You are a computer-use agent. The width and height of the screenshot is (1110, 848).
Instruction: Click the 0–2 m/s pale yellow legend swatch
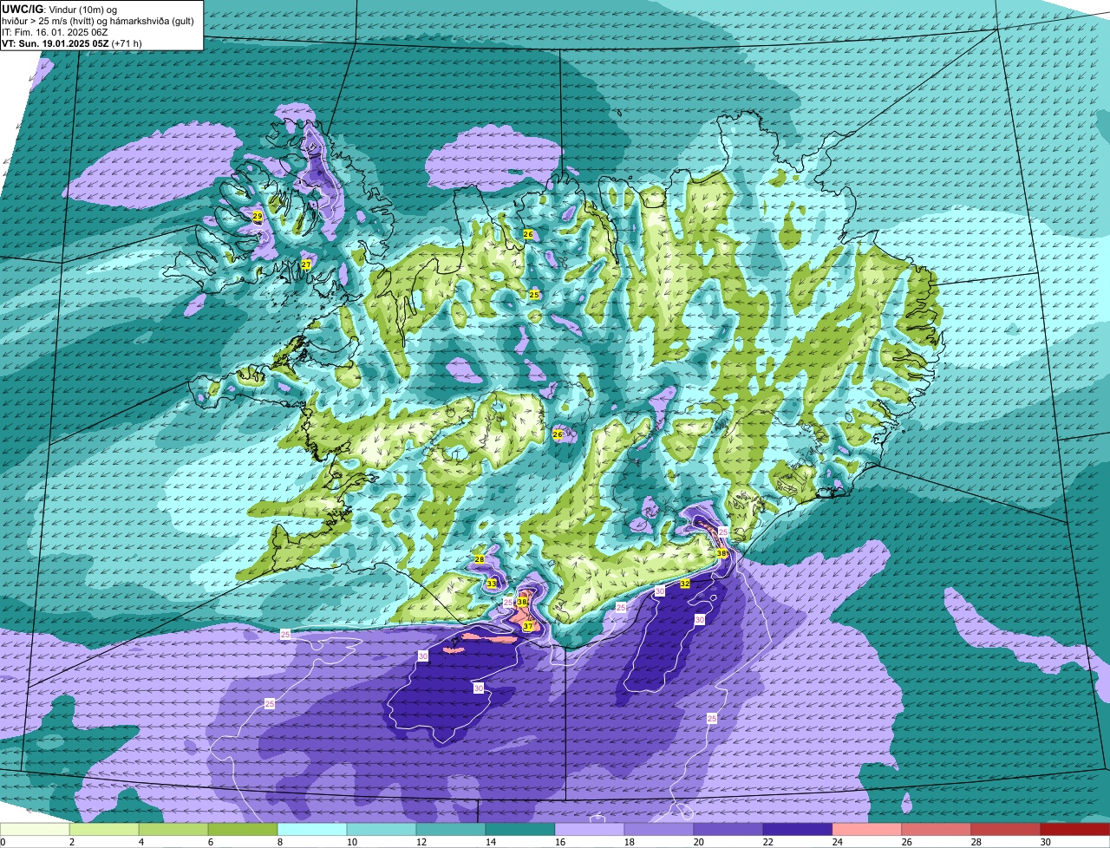[35, 829]
